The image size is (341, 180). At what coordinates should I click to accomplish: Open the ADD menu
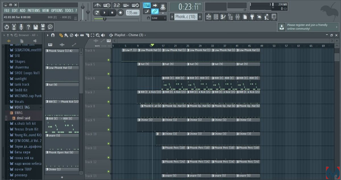pyautogui.click(x=22, y=10)
